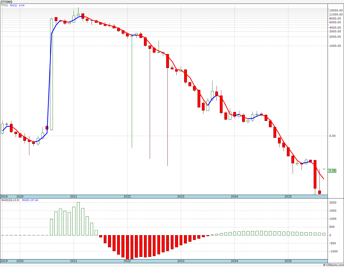
Task: Click the large red candle in mid-2025
Action: pyautogui.click(x=315, y=174)
